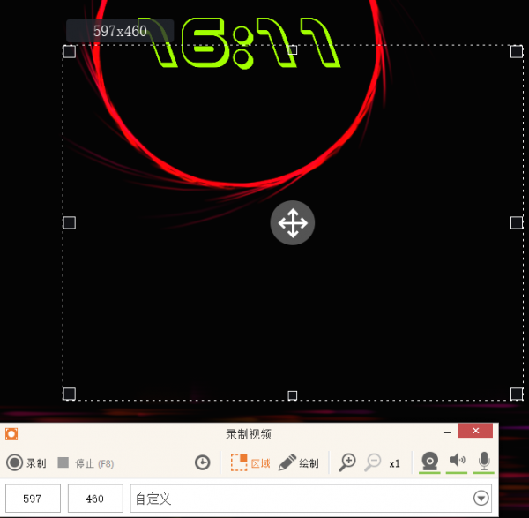
Task: Open the scheduled recording clock icon
Action: point(203,462)
